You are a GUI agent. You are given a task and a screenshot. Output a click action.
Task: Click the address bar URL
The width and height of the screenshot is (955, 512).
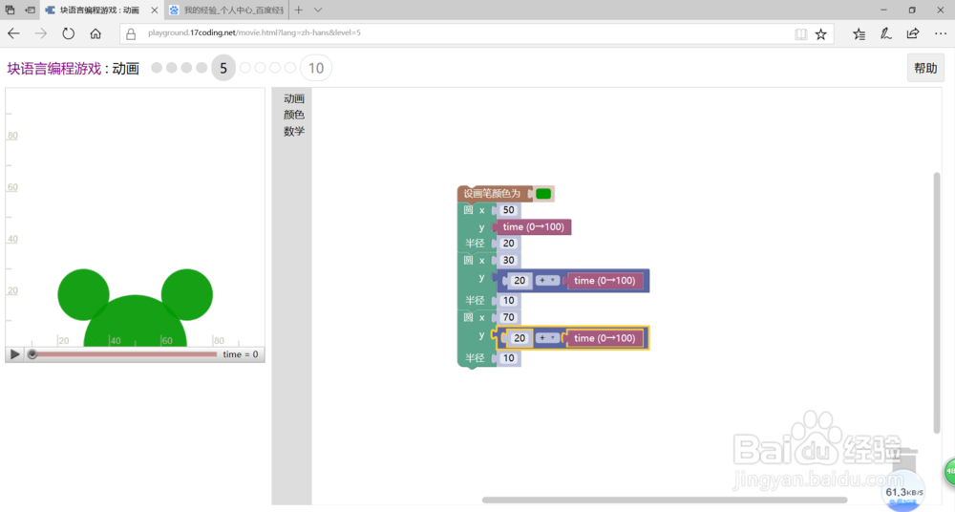tap(254, 32)
